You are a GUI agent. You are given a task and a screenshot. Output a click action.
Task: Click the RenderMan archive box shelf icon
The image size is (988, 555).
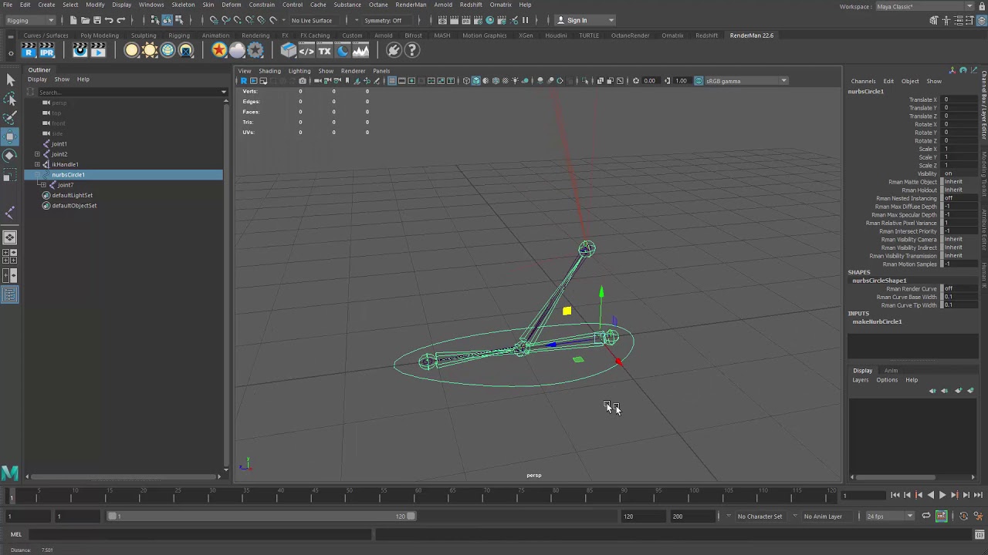pos(289,51)
